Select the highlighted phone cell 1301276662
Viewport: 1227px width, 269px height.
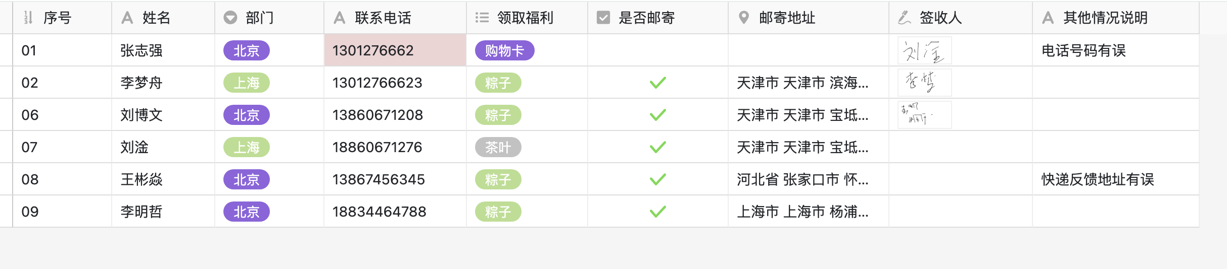(x=395, y=50)
